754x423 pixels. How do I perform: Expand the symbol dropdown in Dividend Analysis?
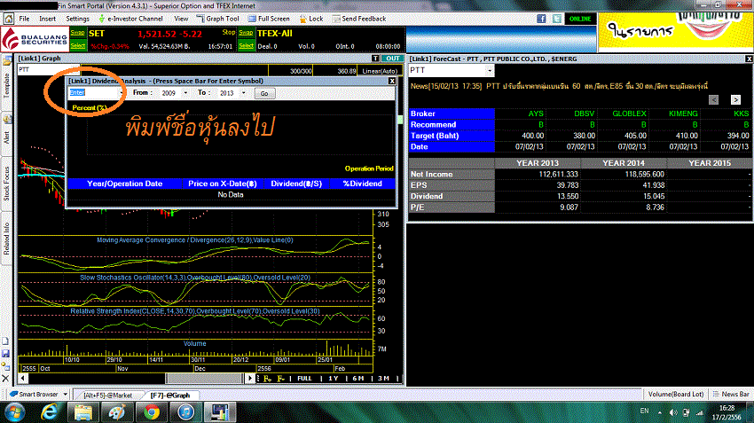coord(121,93)
